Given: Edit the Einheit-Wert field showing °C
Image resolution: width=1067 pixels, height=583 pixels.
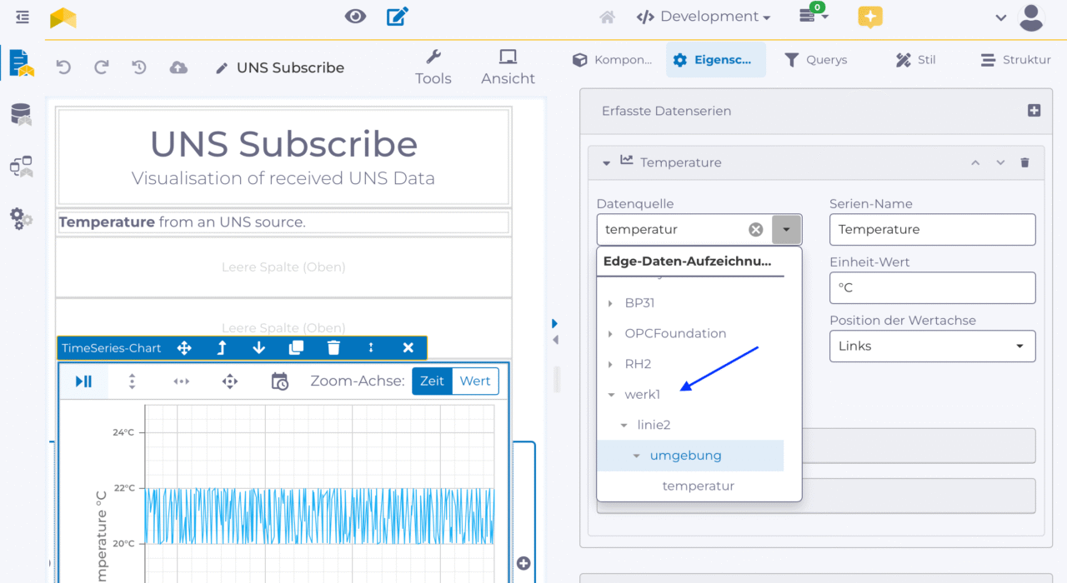Looking at the screenshot, I should [932, 287].
